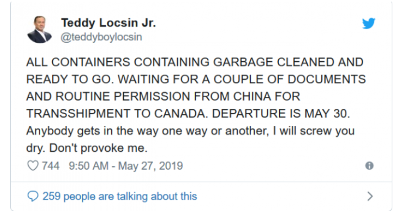Click the "TRANSSHIPMENT TO CANADA" text
Screen dimensions: 407x214
coord(117,114)
